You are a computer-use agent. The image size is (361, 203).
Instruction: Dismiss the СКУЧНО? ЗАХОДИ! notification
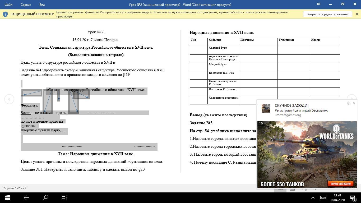coord(354,103)
